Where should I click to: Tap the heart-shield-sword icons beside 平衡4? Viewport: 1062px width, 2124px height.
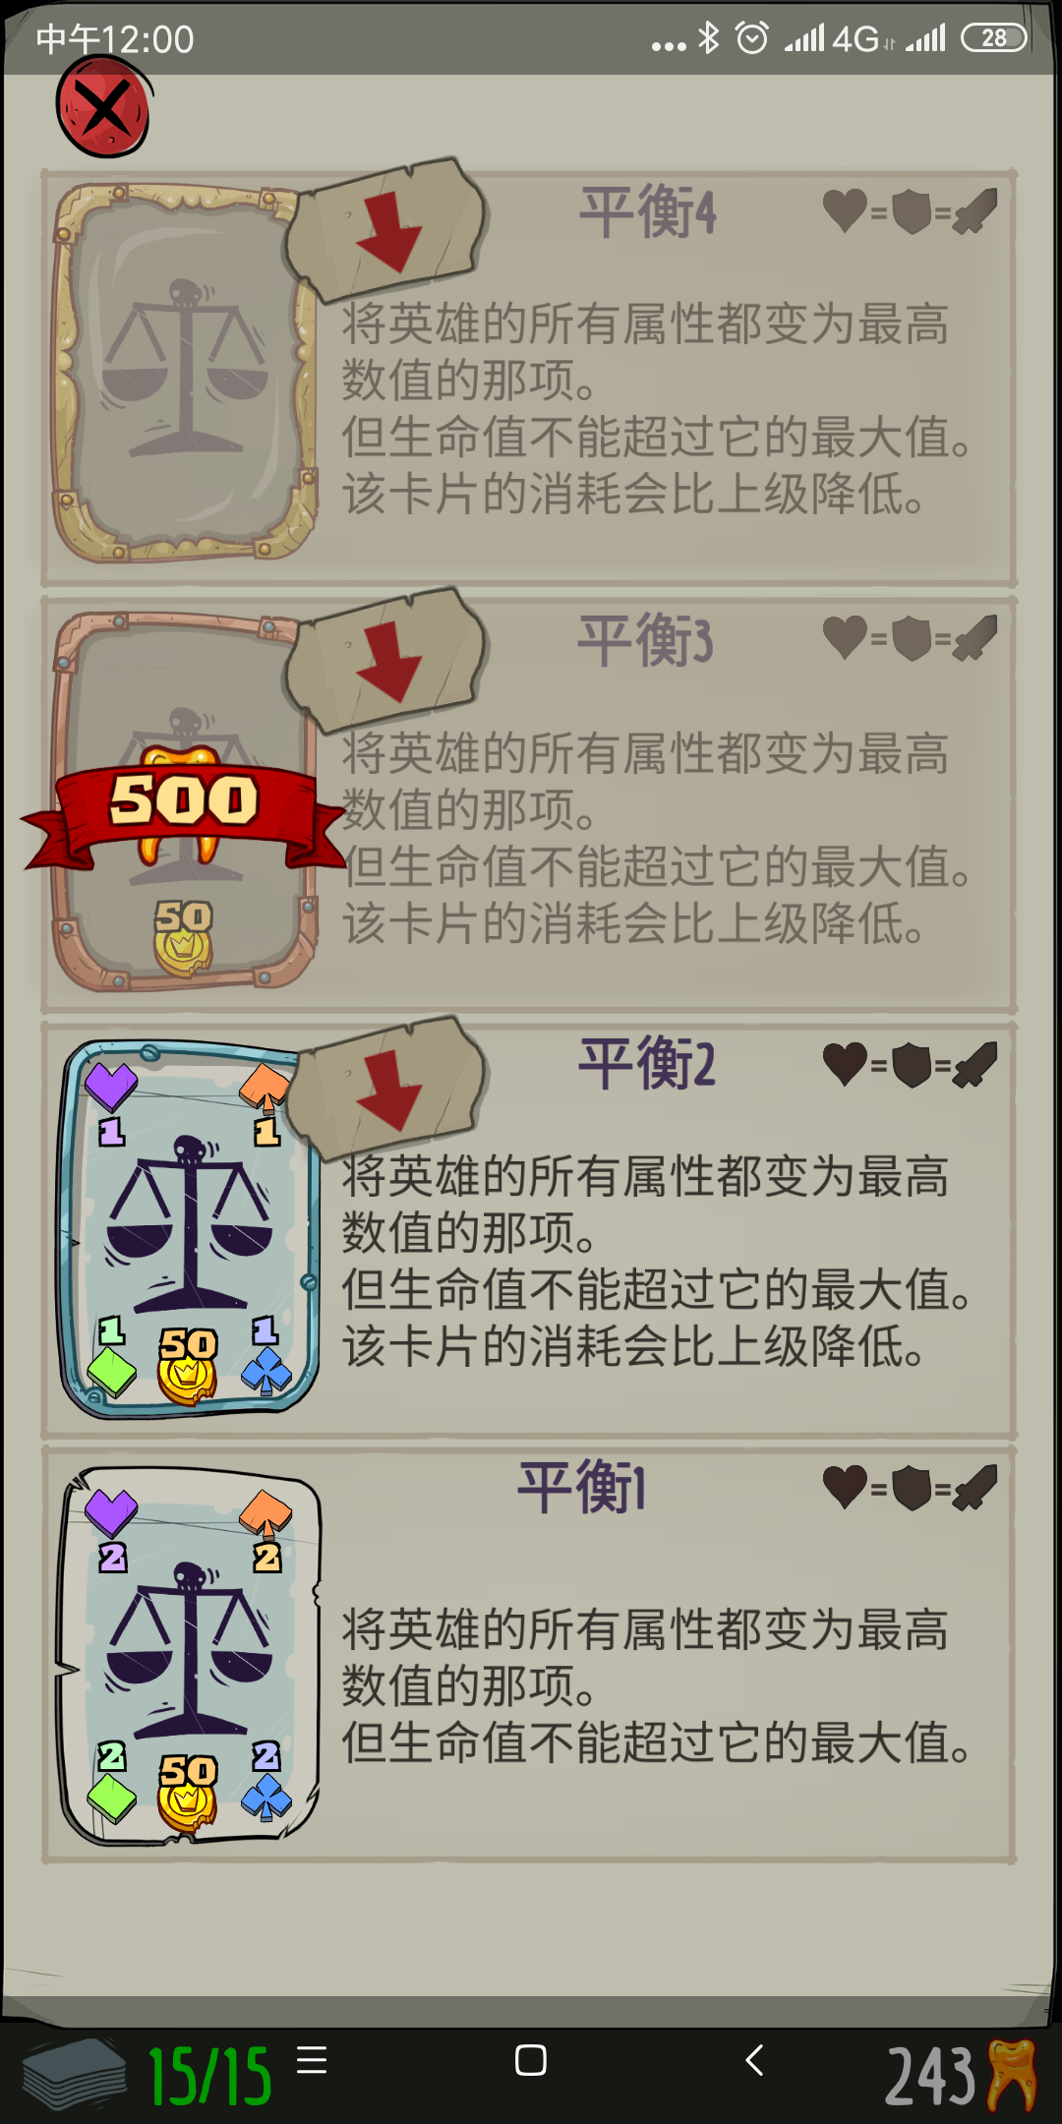click(910, 210)
